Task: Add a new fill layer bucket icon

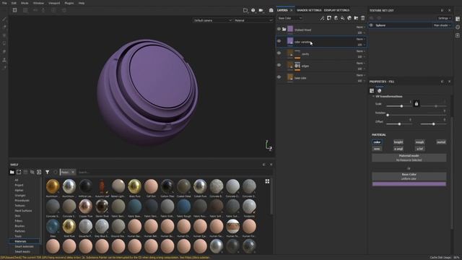Action: (x=342, y=18)
